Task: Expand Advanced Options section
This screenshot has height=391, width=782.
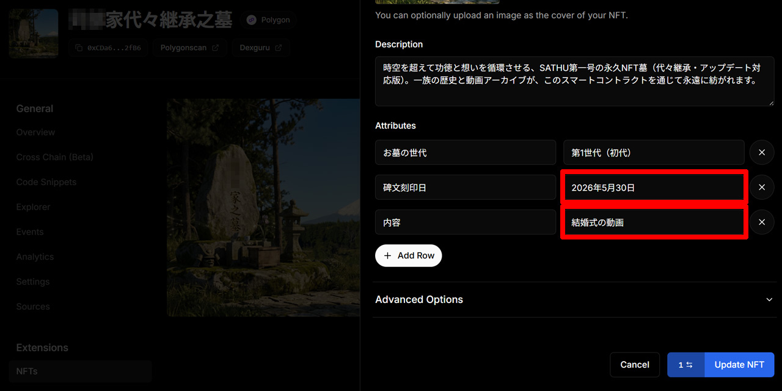Action: point(574,299)
